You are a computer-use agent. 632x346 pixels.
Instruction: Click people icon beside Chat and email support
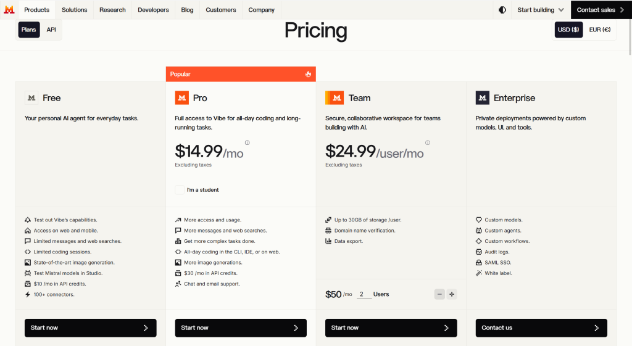[178, 284]
